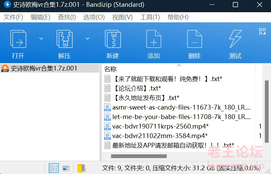271x174 pixels.
Task: Click the horizontal scrollbar of file list
Action: (x=139, y=156)
